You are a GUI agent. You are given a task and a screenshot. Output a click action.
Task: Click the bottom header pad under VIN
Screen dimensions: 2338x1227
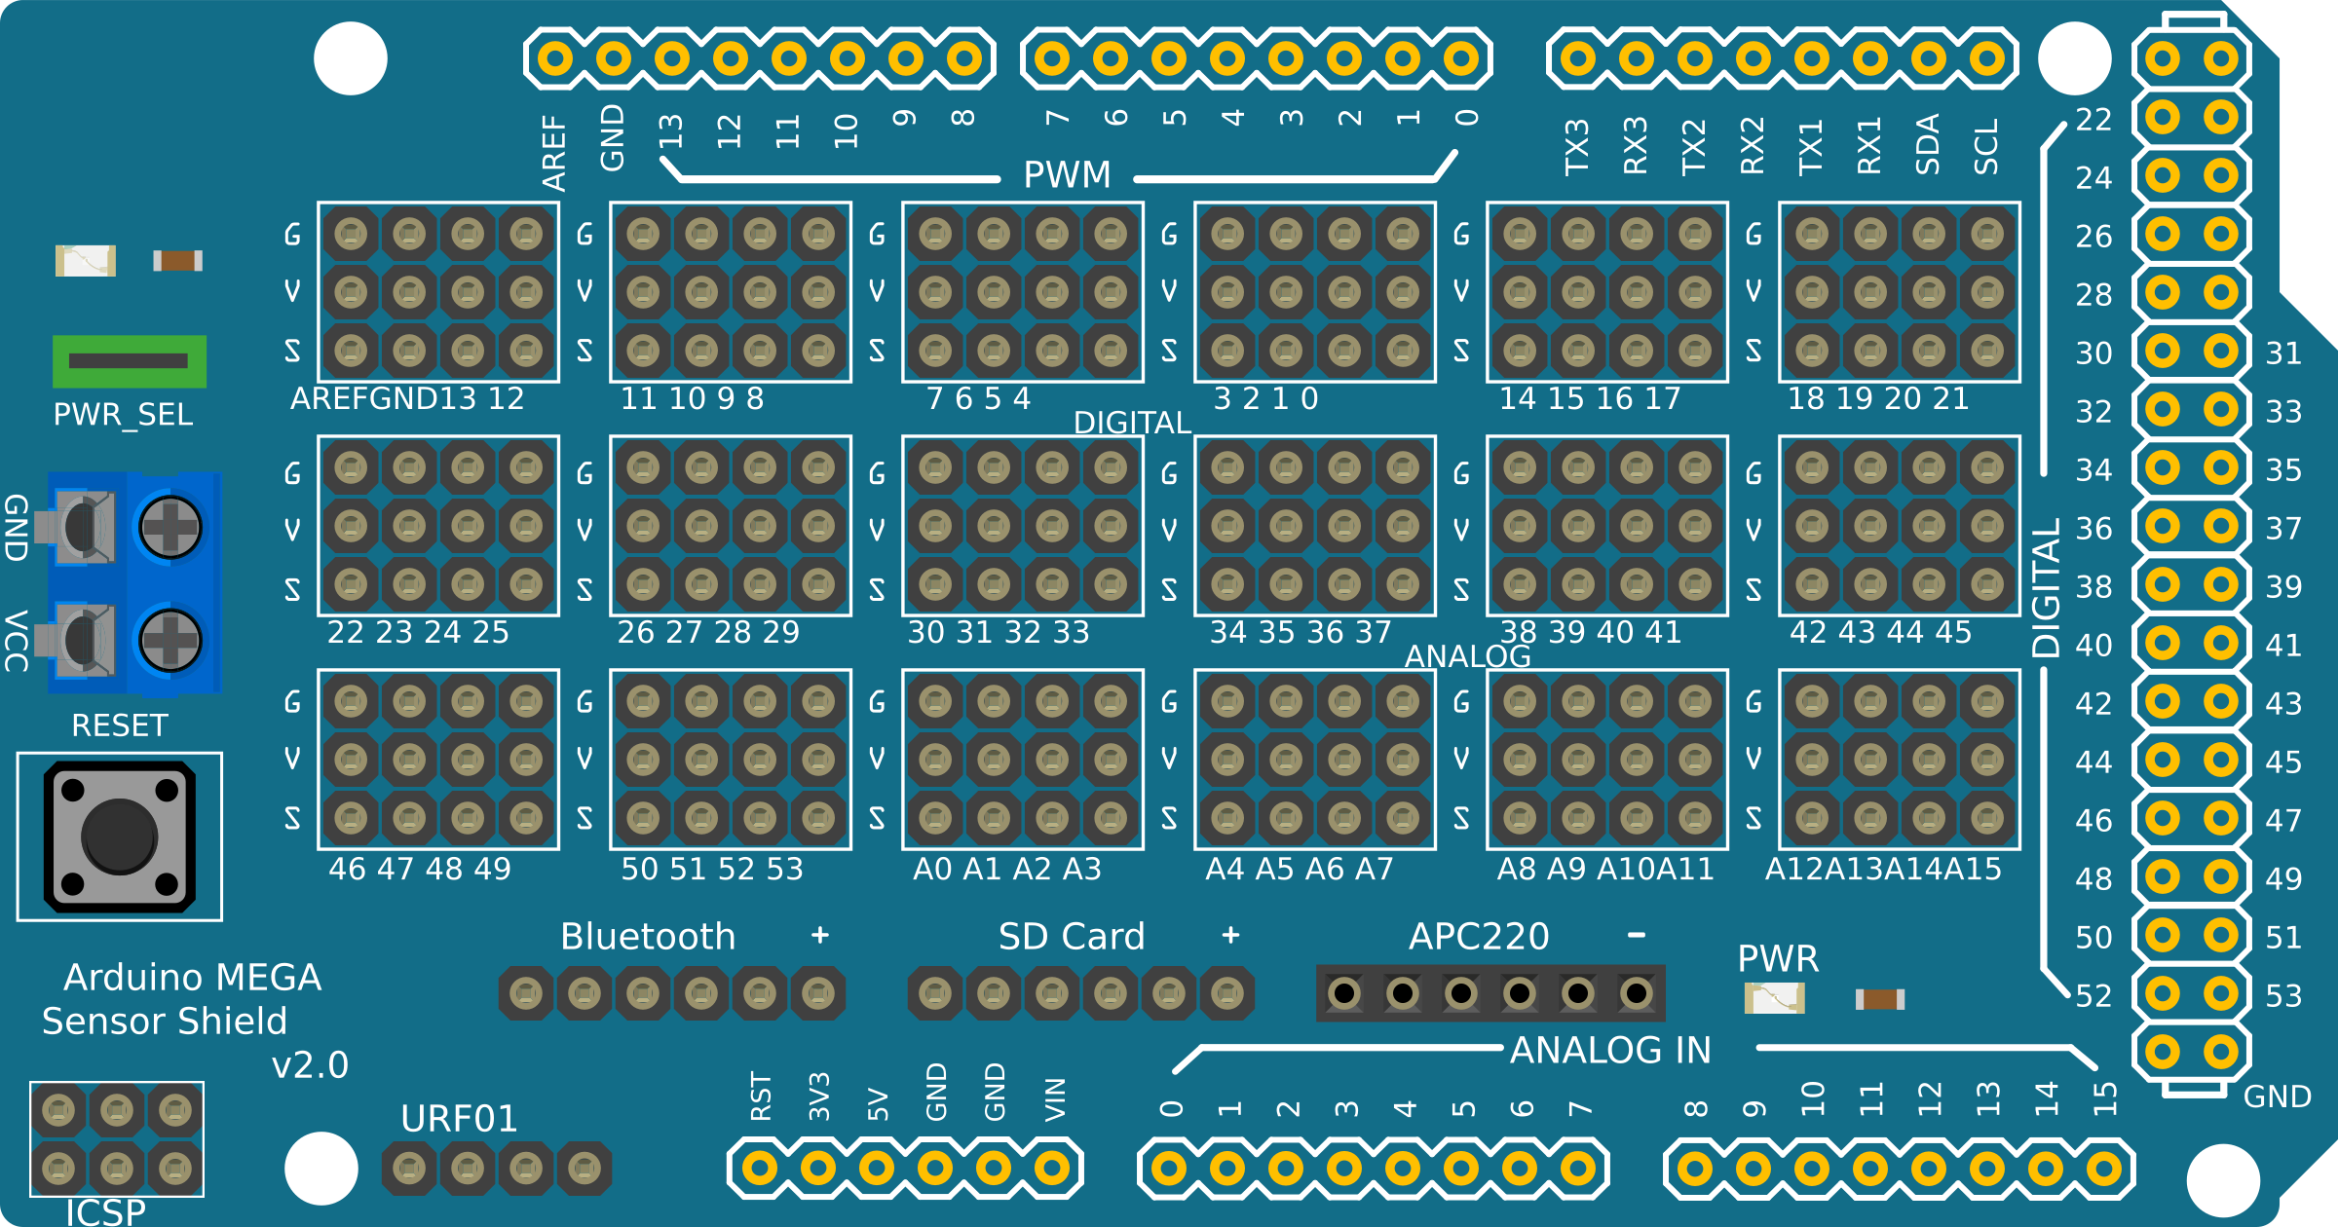(1052, 1169)
